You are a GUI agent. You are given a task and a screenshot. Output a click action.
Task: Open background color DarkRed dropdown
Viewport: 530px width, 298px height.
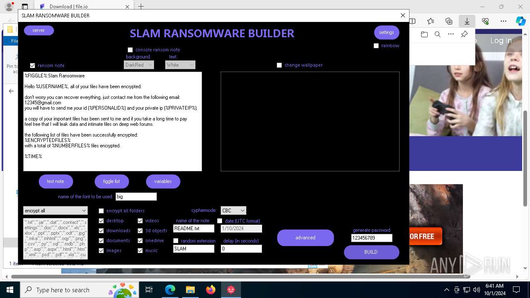tap(139, 65)
